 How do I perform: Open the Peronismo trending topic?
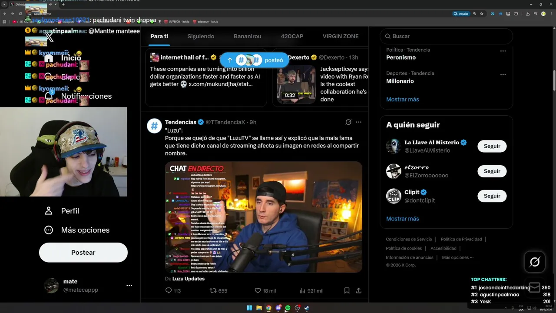tap(401, 57)
